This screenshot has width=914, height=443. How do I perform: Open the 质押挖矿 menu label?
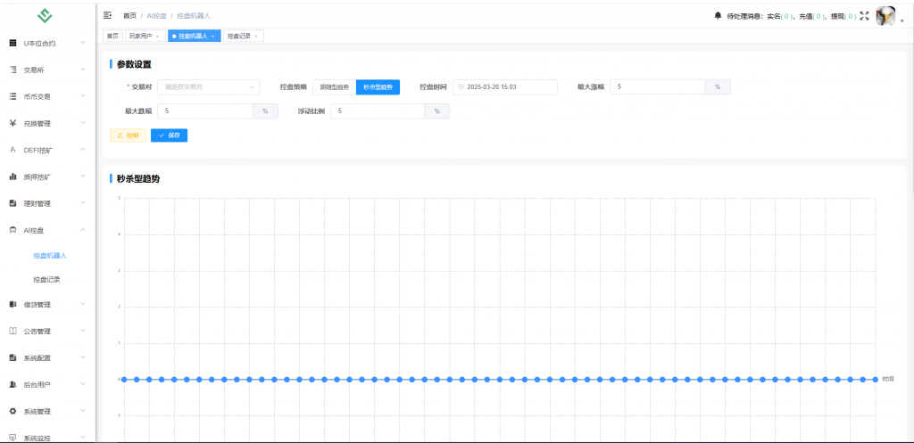[x=37, y=177]
